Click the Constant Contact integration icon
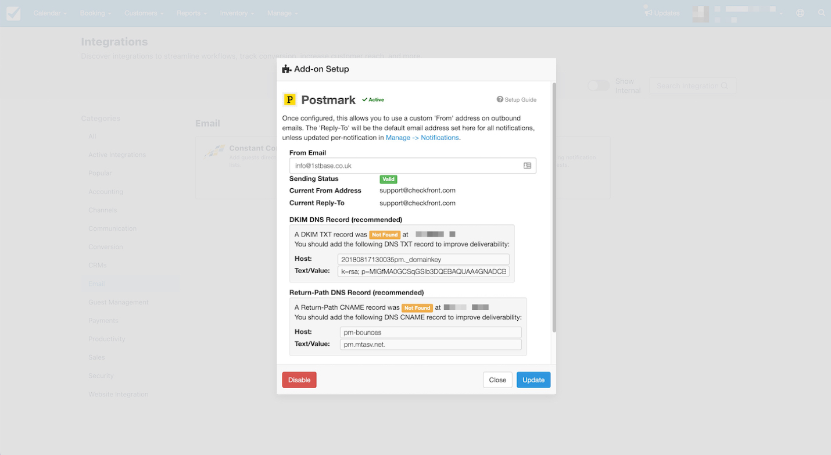The image size is (831, 455). pyautogui.click(x=214, y=152)
